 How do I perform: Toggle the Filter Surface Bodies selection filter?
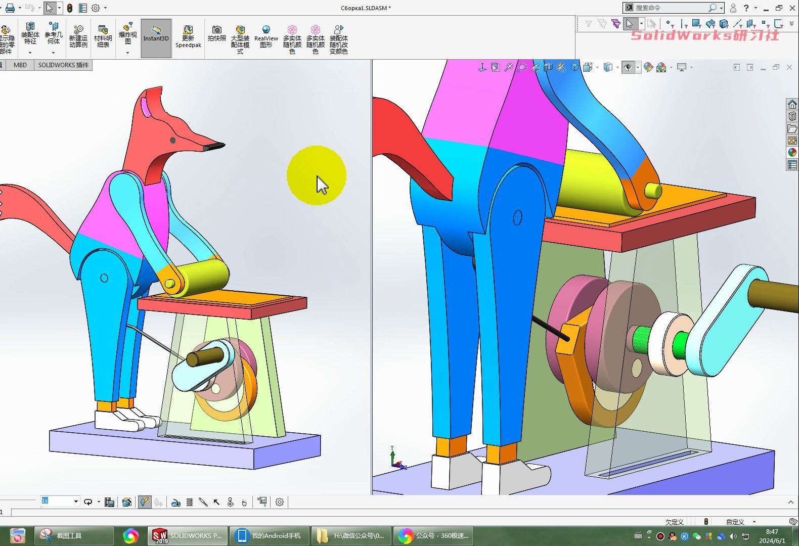point(710,24)
